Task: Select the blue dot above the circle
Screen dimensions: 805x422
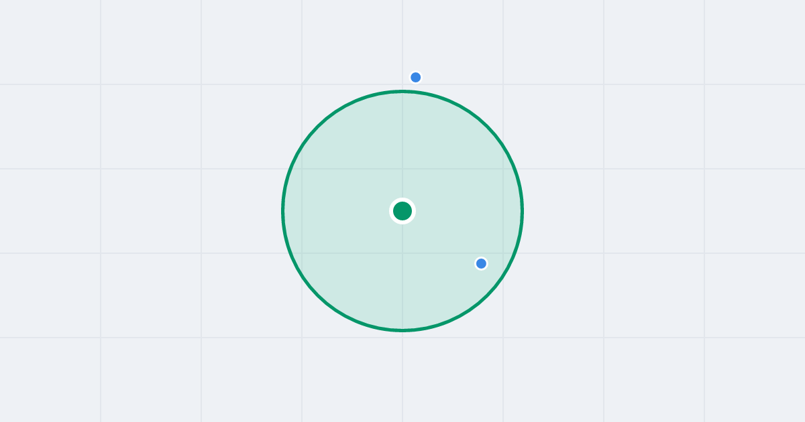Action: tap(416, 77)
